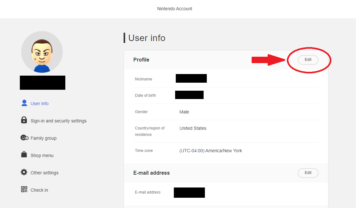
Task: Click the Check in QR code icon
Action: coord(24,189)
